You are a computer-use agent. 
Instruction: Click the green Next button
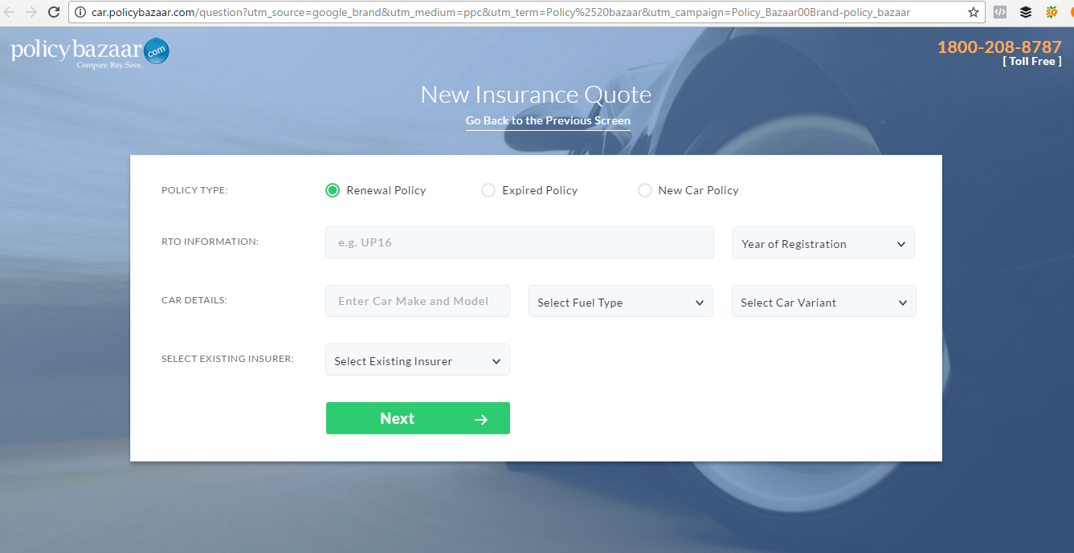[418, 418]
